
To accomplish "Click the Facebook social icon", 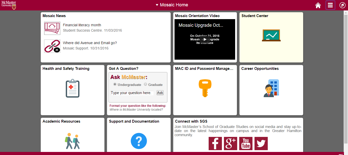I will 215,144.
